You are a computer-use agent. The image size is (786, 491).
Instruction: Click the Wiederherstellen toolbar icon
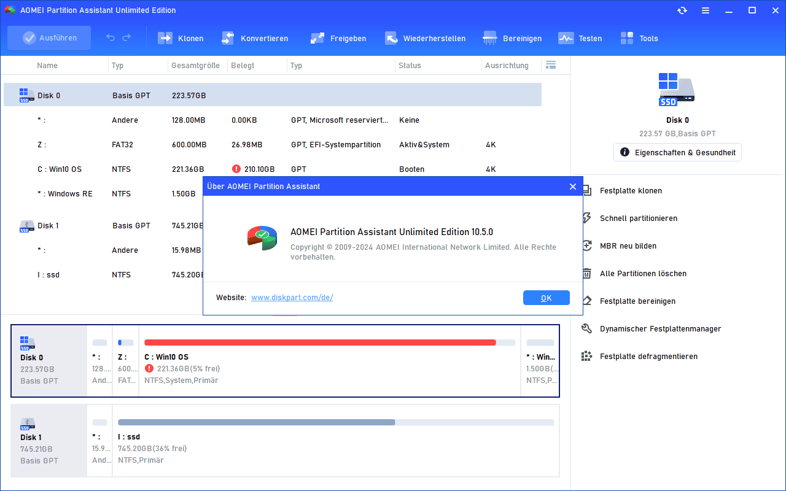tap(392, 38)
